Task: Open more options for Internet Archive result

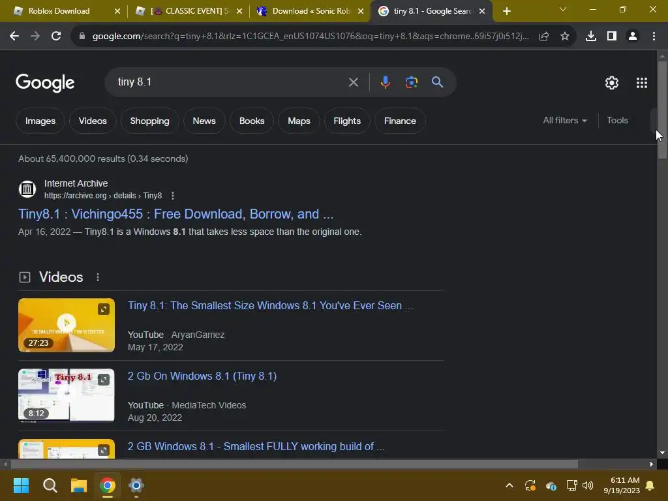Action: point(172,196)
